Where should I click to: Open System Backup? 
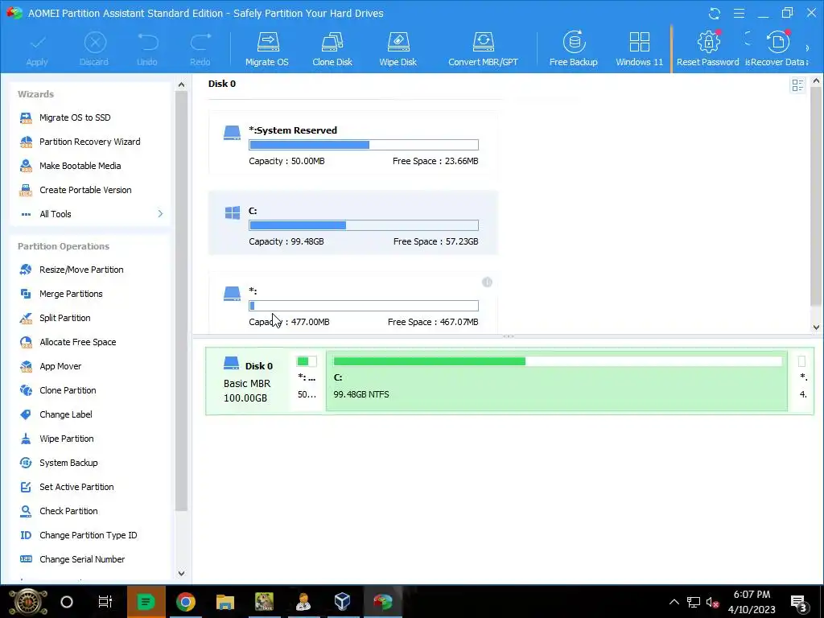tap(68, 463)
